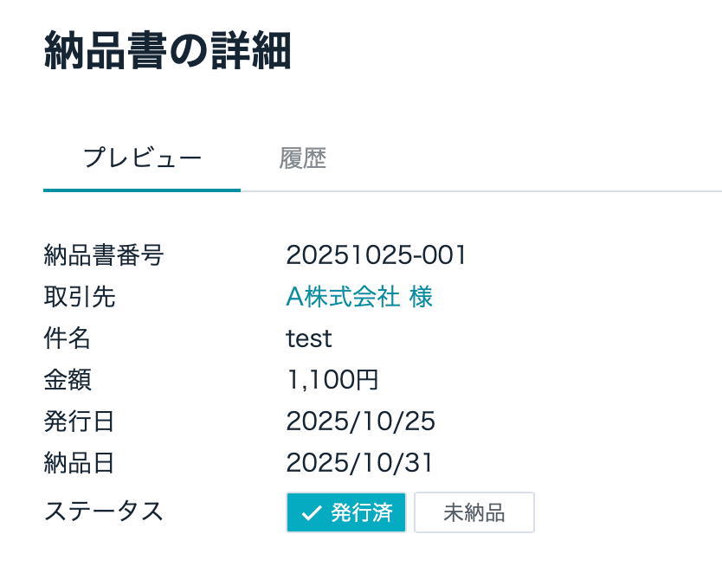
Task: Click the 取引先 field label
Action: coord(79,297)
